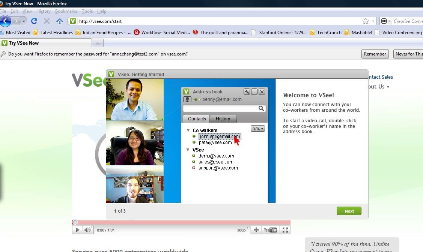This screenshot has width=423, height=252.
Task: Click the wrench settings icon in Address book
Action: [247, 92]
